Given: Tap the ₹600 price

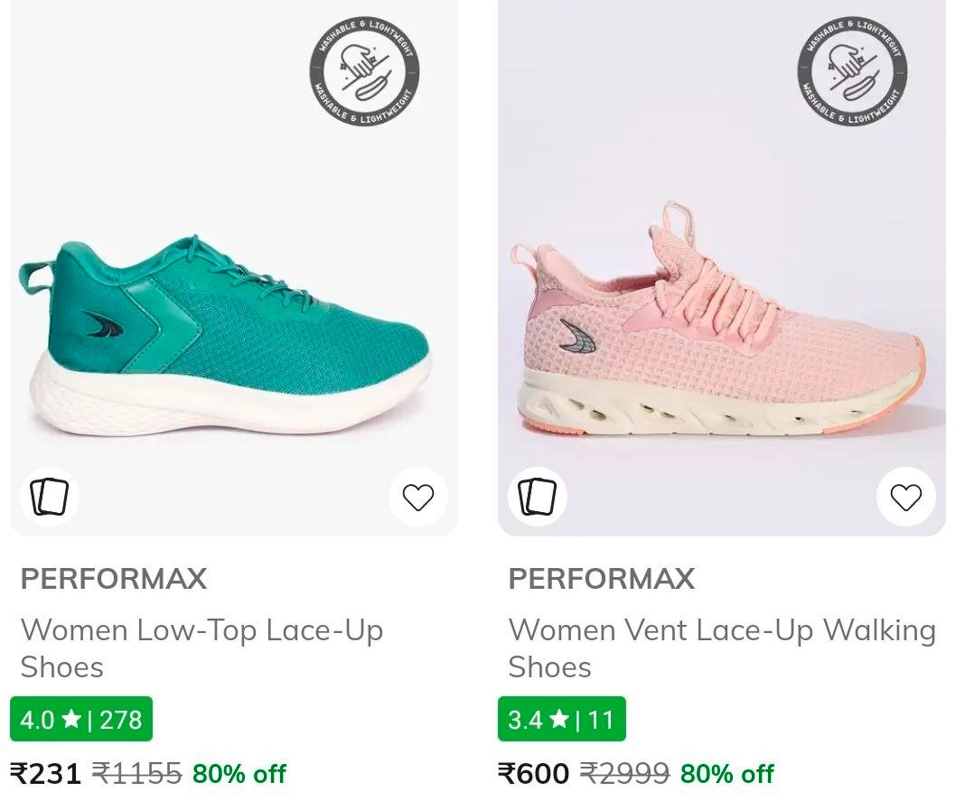Looking at the screenshot, I should [534, 774].
